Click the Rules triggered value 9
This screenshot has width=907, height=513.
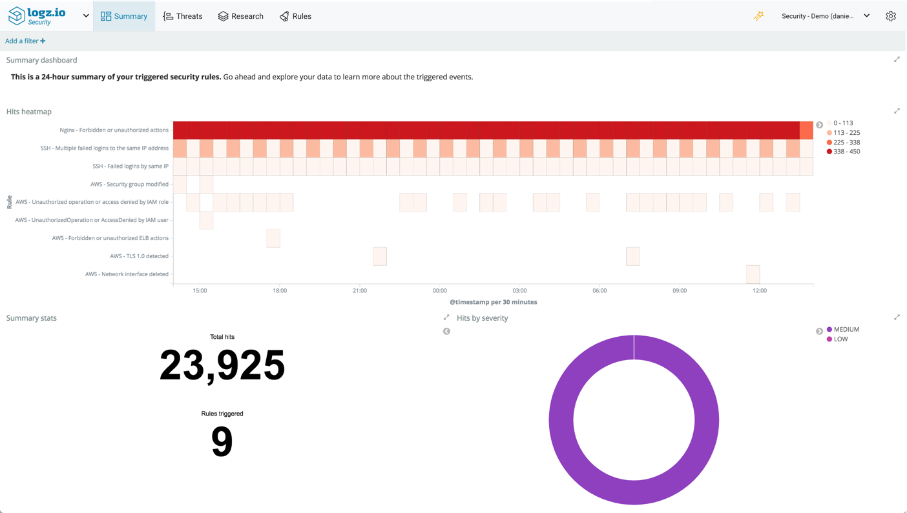click(222, 442)
